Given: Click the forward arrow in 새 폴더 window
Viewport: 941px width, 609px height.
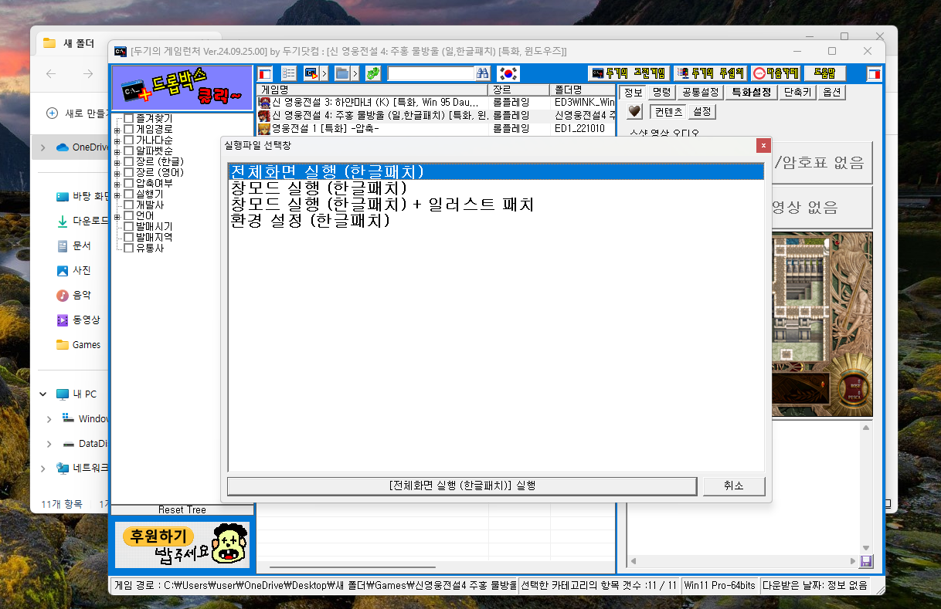Looking at the screenshot, I should click(88, 74).
